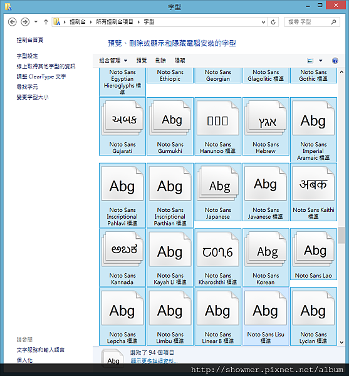Select the Noto Sans Lisu font icon
This screenshot has height=376, width=349.
[266, 308]
